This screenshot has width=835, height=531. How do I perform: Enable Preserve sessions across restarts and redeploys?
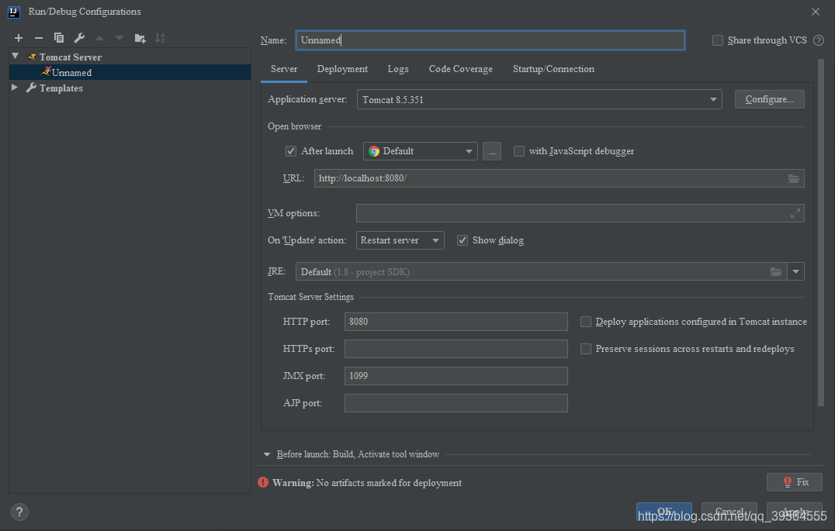[585, 349]
